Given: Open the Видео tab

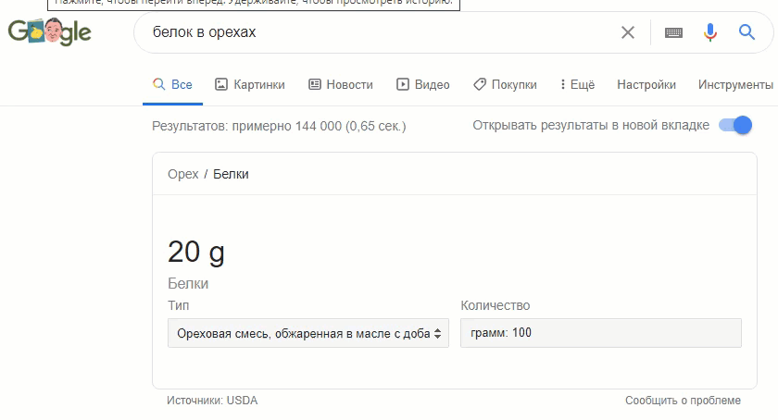Looking at the screenshot, I should point(423,85).
